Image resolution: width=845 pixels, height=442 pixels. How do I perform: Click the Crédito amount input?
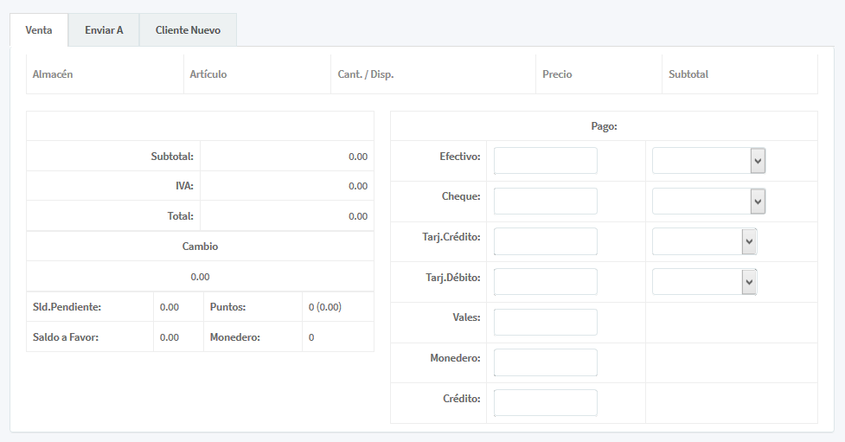point(545,402)
